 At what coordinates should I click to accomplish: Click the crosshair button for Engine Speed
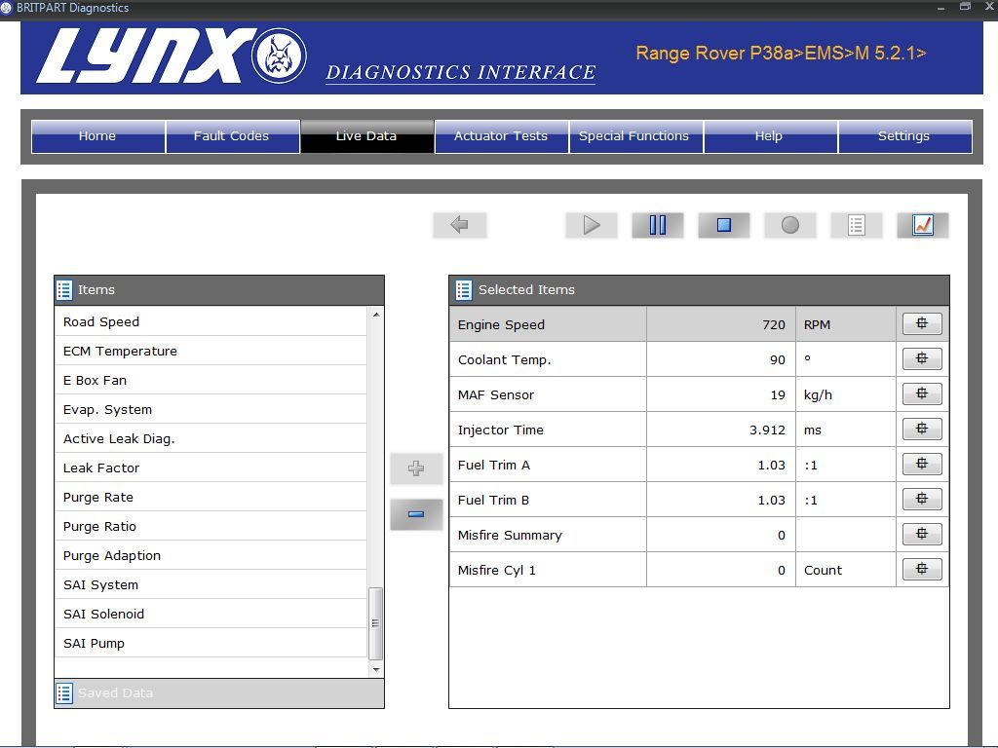922,323
